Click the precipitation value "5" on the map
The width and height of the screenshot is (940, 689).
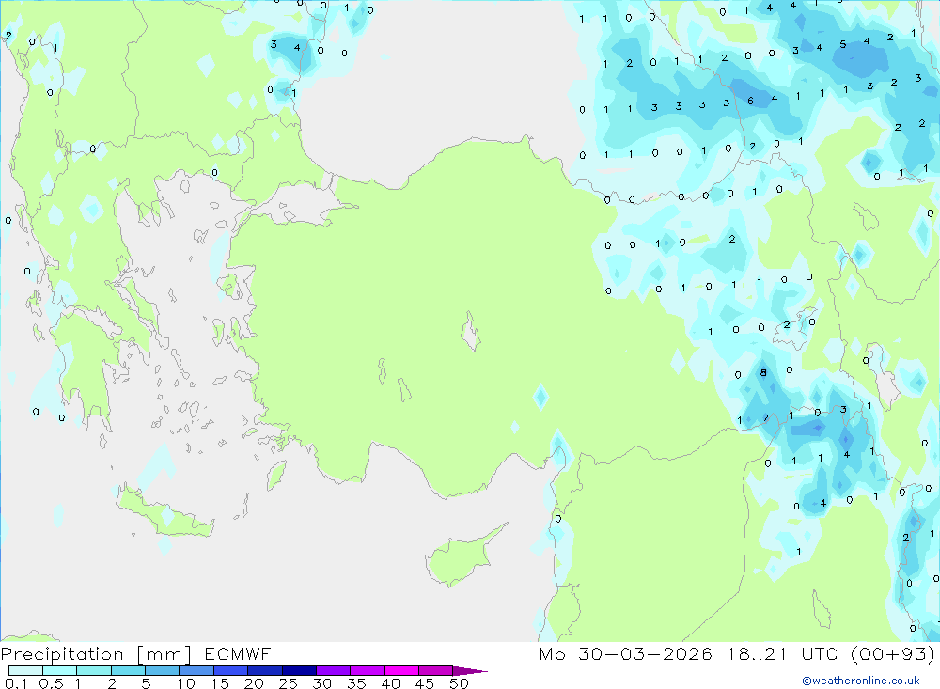(x=843, y=44)
